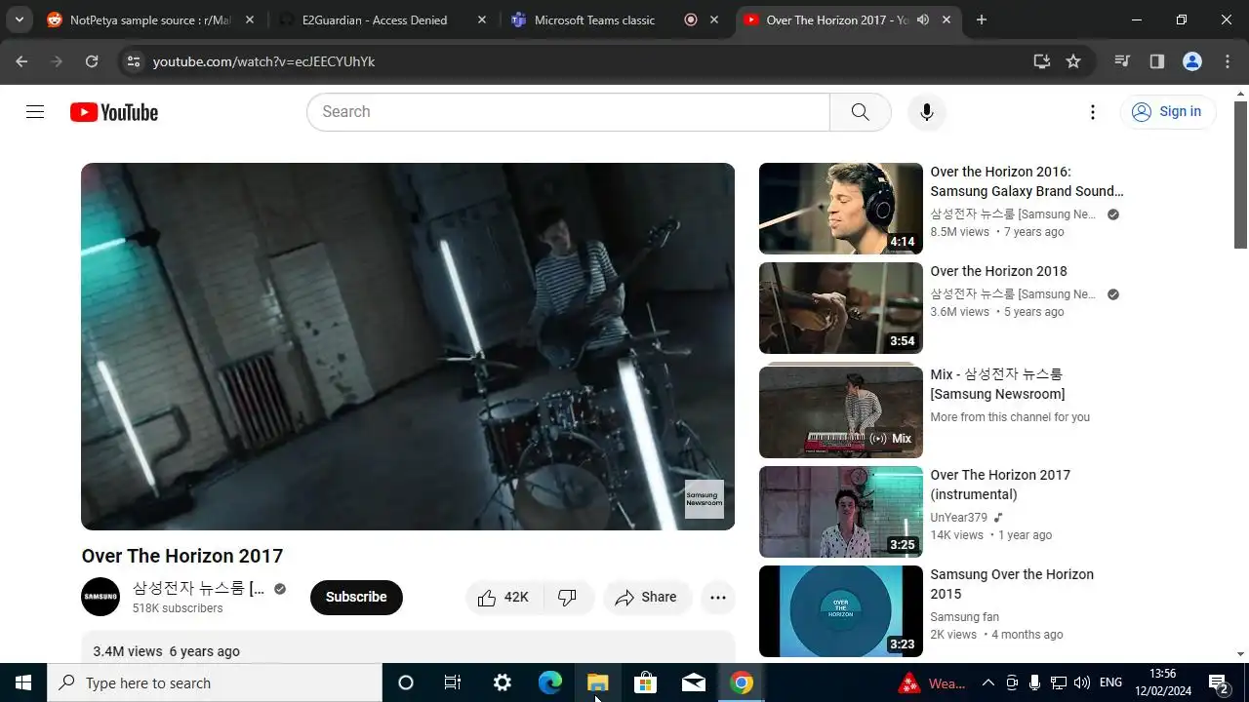Click the Samsung Newsroom watermark in video
1249x702 pixels.
tap(705, 499)
